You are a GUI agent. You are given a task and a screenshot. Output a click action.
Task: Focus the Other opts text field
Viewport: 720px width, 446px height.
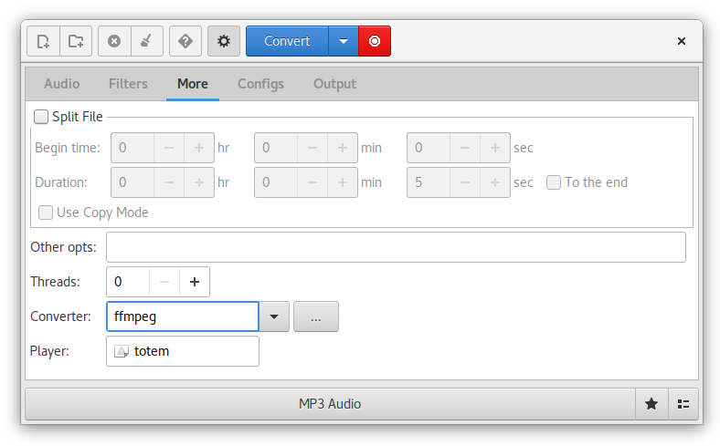point(396,247)
